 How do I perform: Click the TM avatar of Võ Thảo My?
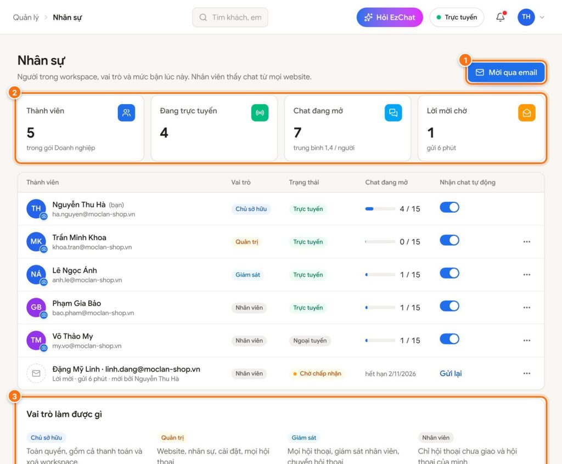pos(36,341)
